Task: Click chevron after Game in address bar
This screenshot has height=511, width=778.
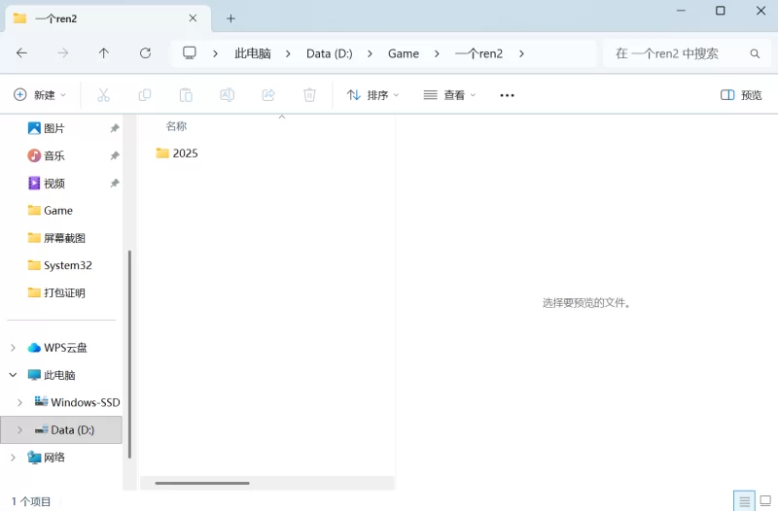Action: point(437,53)
